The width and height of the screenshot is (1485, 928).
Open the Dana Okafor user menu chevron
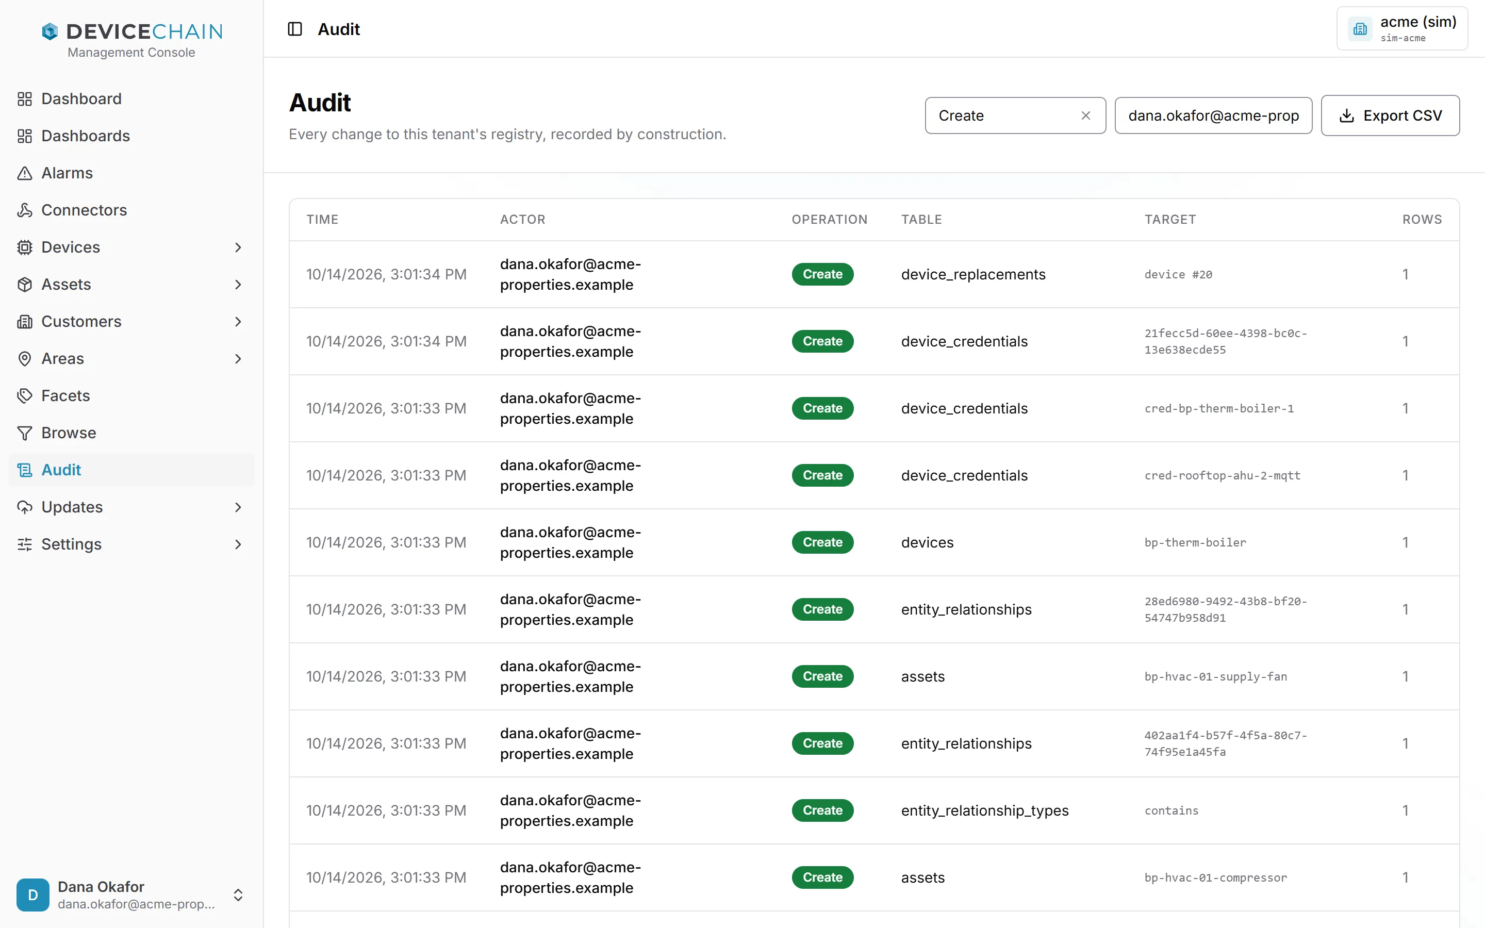coord(238,895)
